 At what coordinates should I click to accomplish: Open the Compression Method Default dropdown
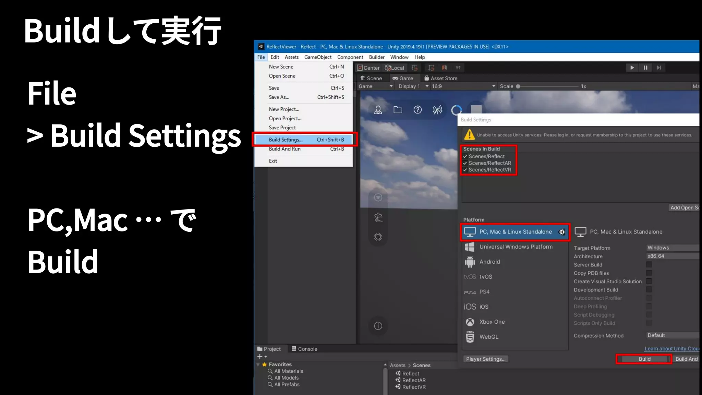pyautogui.click(x=673, y=335)
